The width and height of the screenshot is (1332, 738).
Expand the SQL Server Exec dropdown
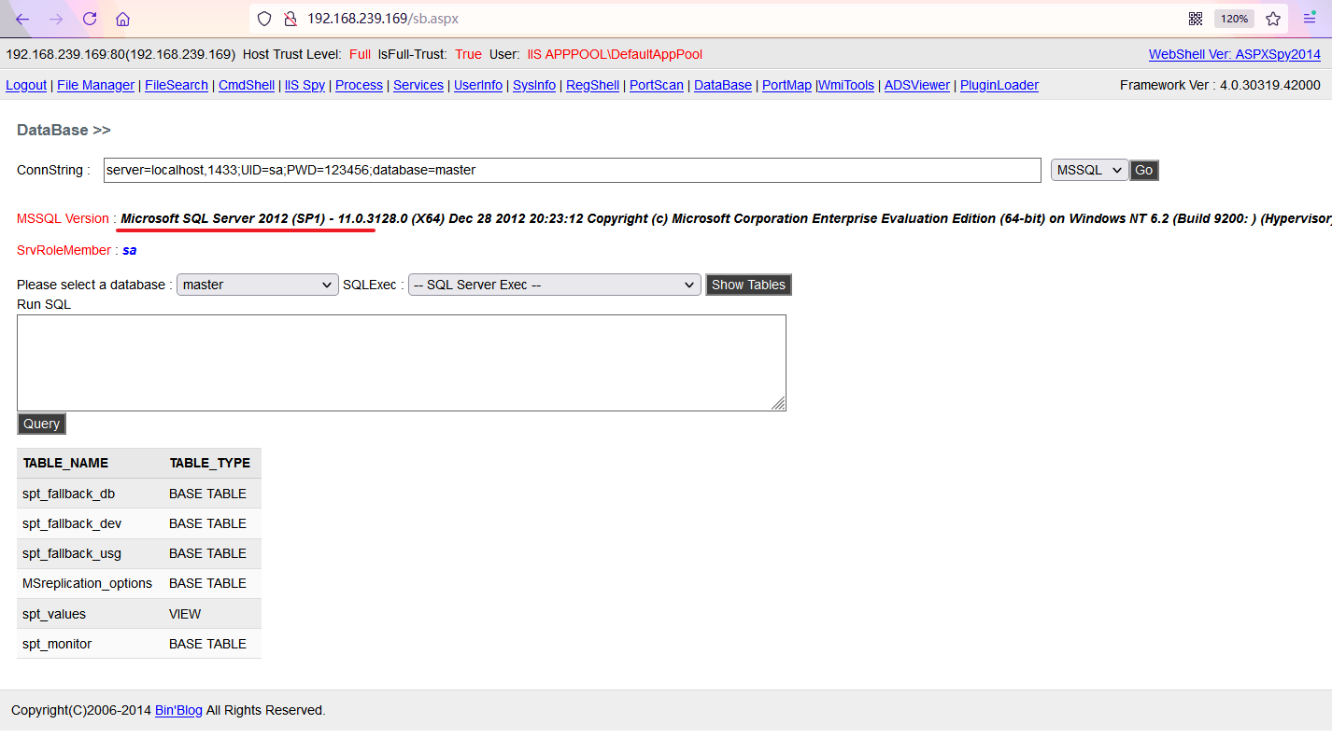click(x=555, y=285)
